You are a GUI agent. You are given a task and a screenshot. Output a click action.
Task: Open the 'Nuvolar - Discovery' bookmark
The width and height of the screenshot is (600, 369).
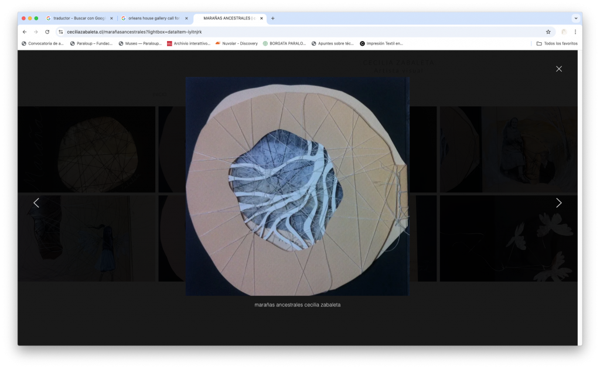(237, 43)
